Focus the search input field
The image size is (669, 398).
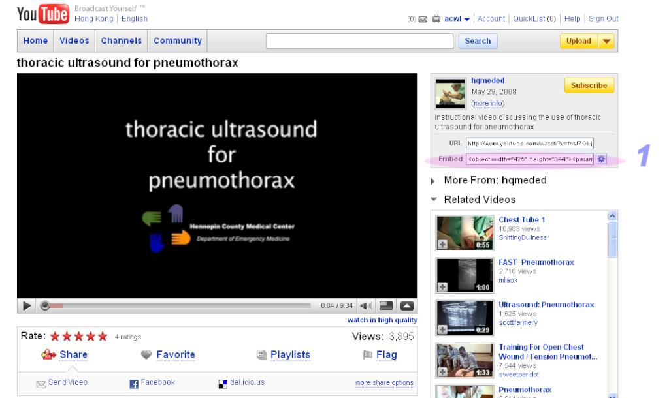click(360, 41)
